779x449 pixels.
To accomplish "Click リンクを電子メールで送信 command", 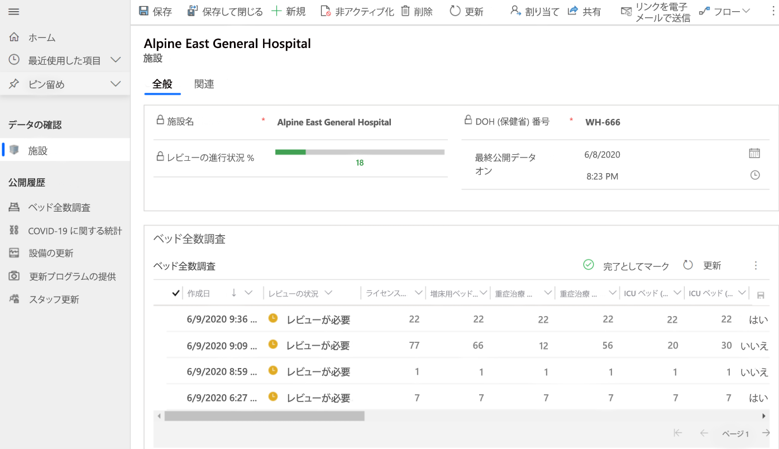I will point(656,12).
